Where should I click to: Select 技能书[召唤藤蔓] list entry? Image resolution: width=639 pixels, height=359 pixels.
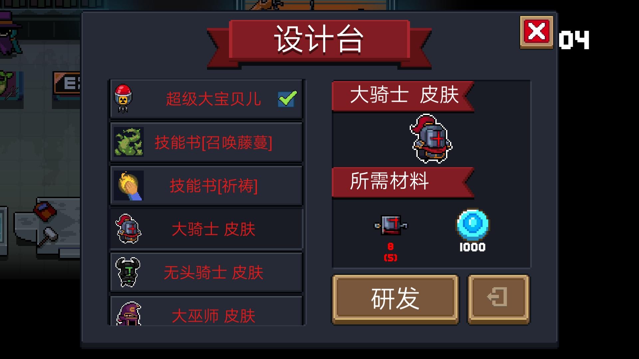coord(206,142)
